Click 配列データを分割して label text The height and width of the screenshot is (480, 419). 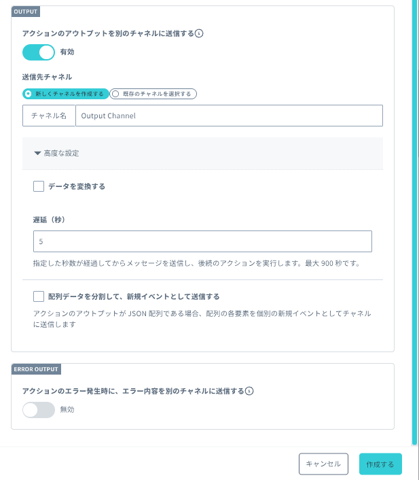click(134, 296)
